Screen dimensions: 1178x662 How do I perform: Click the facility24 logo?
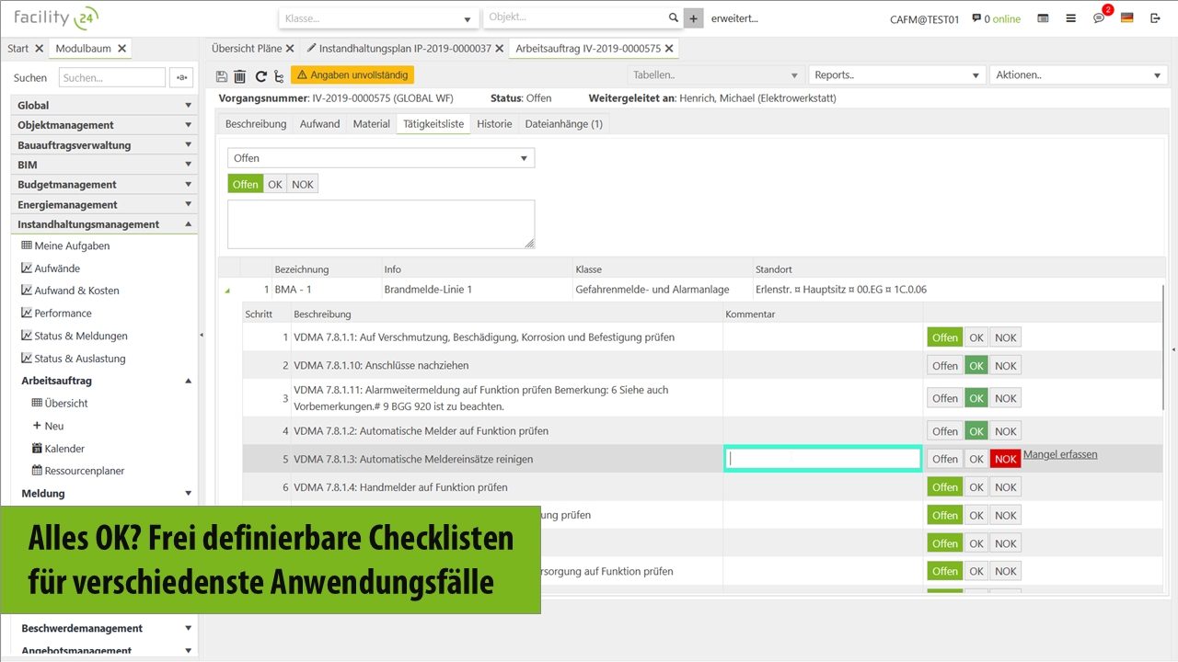point(57,17)
